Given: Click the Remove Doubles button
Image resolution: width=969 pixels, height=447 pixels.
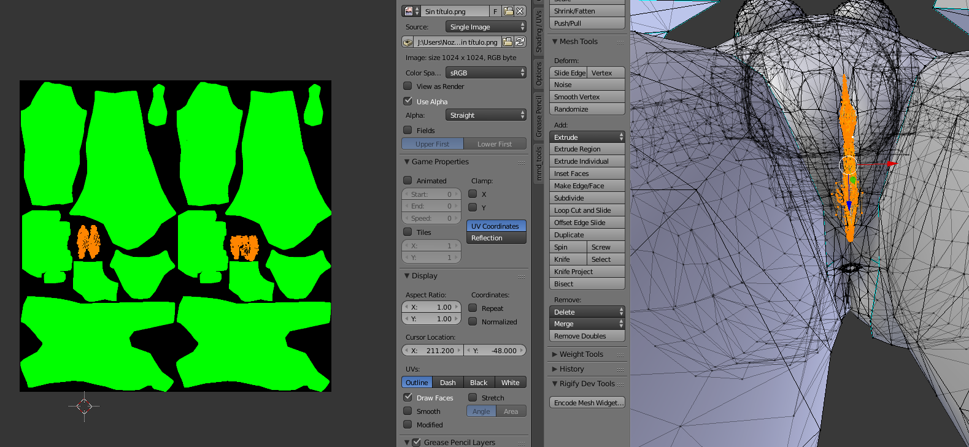Looking at the screenshot, I should 587,336.
